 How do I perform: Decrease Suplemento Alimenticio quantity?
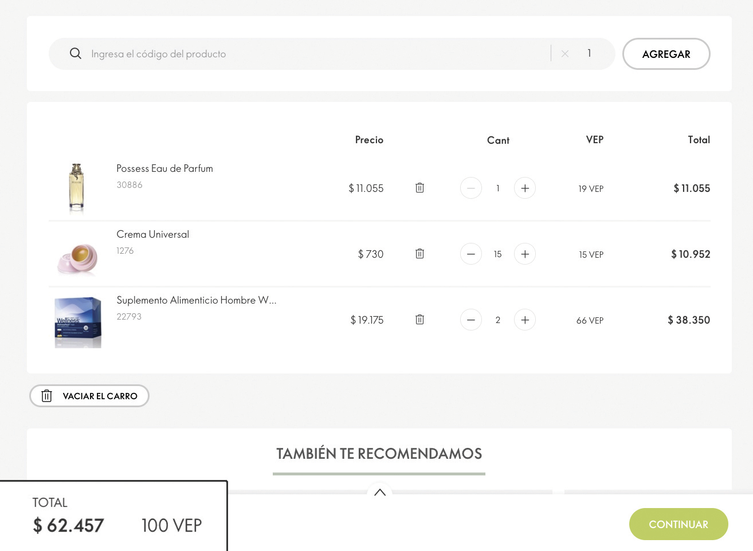tap(470, 320)
